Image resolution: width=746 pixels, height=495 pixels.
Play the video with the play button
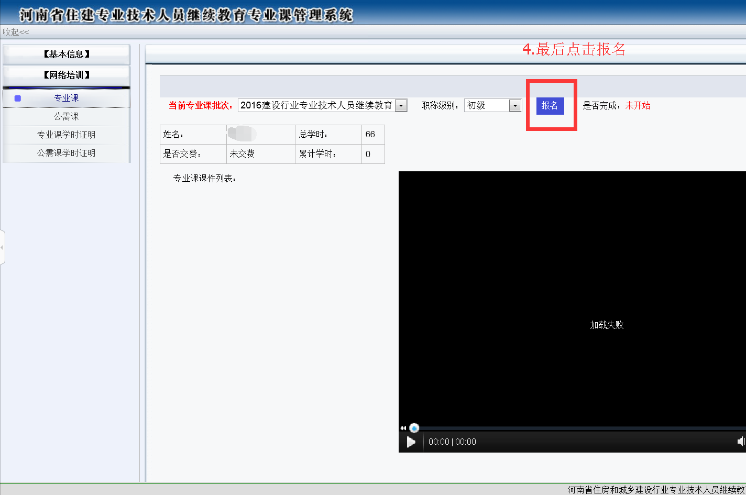(x=411, y=442)
